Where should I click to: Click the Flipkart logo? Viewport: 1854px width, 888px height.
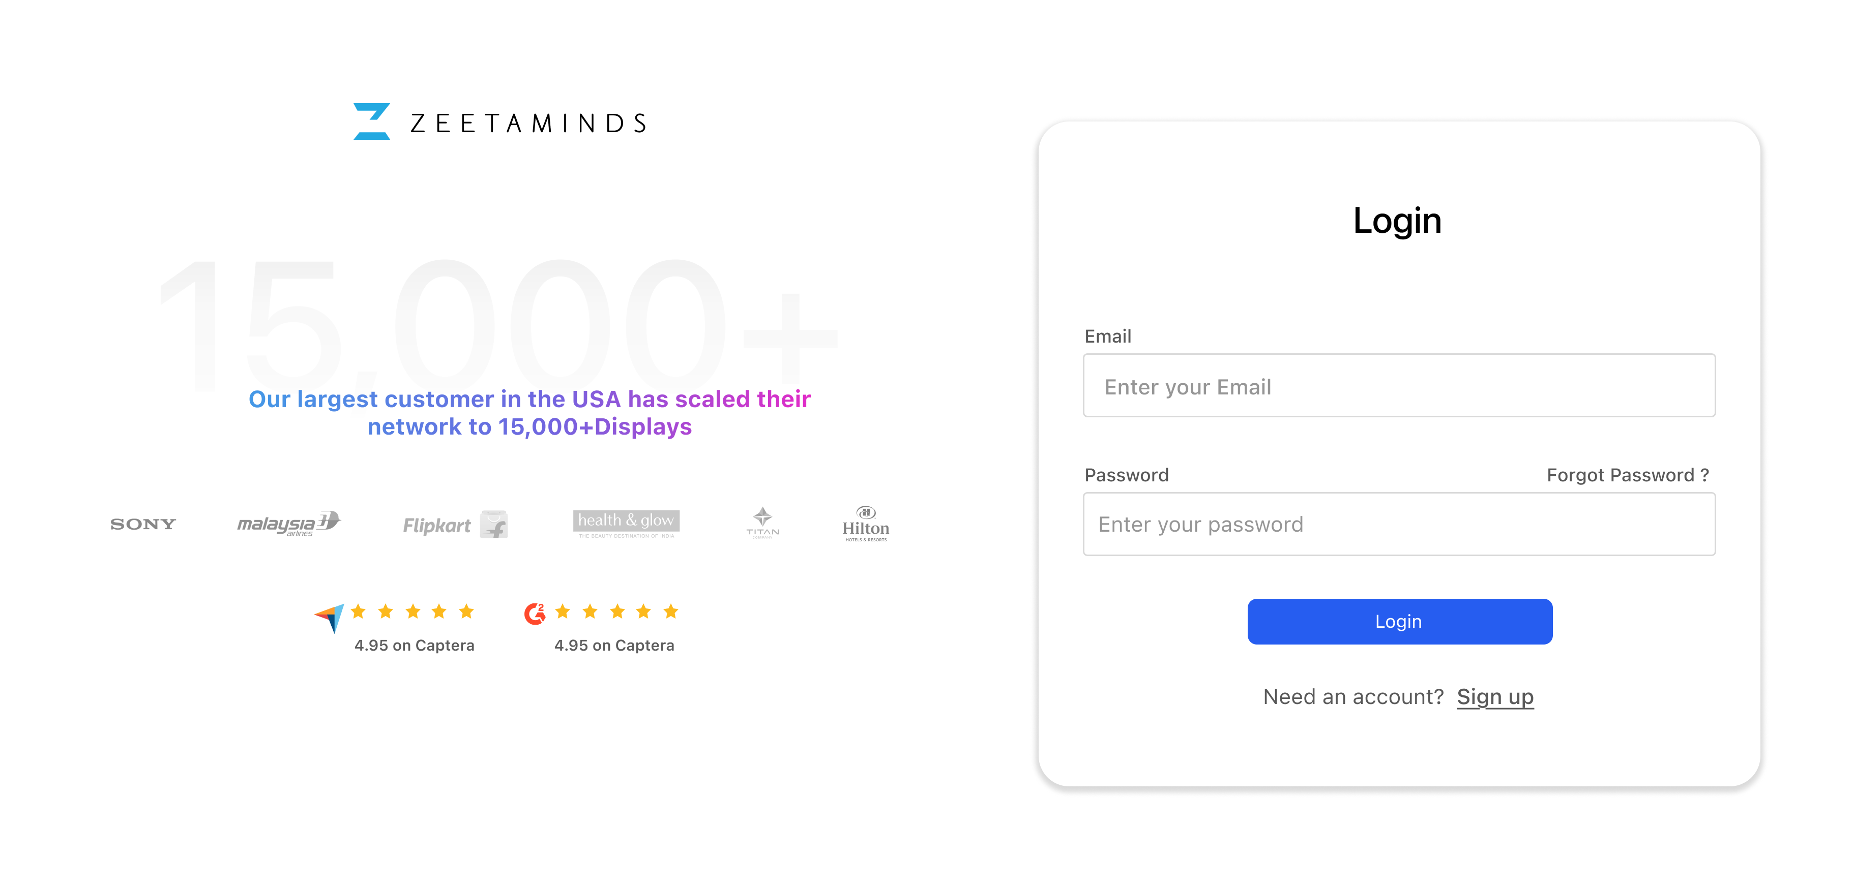click(x=455, y=525)
